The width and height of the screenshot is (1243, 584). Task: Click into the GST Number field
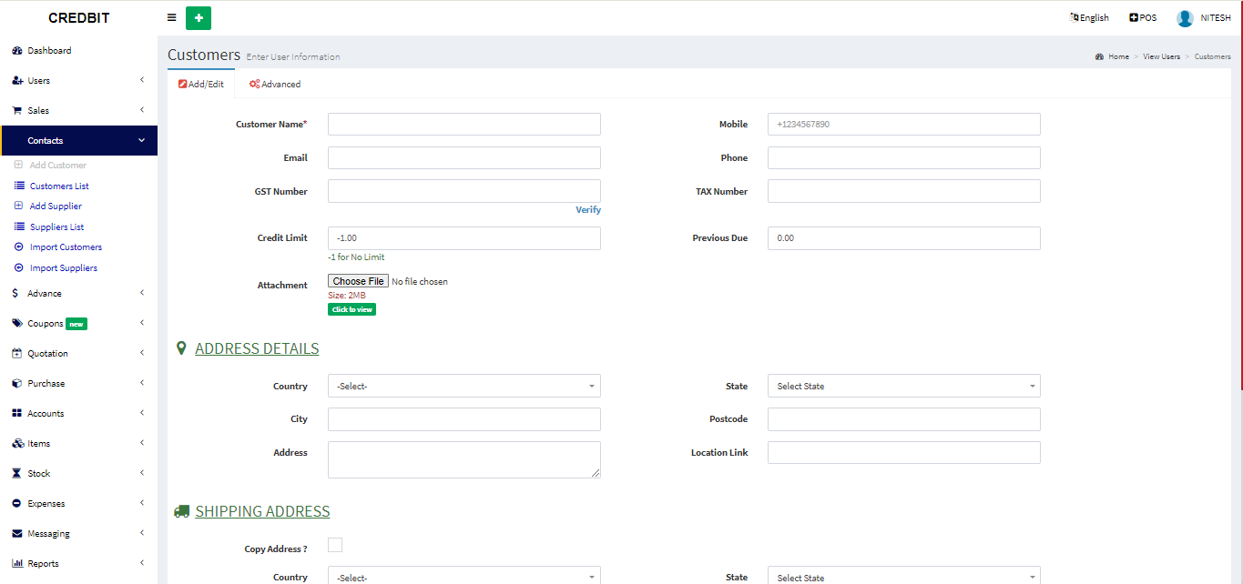464,191
